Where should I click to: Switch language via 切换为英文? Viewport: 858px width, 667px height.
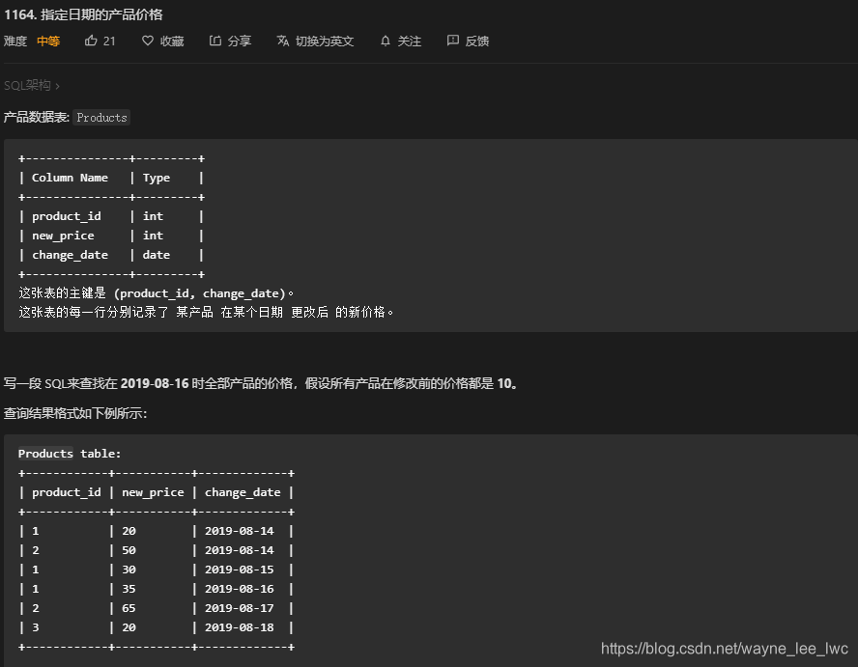(x=325, y=41)
